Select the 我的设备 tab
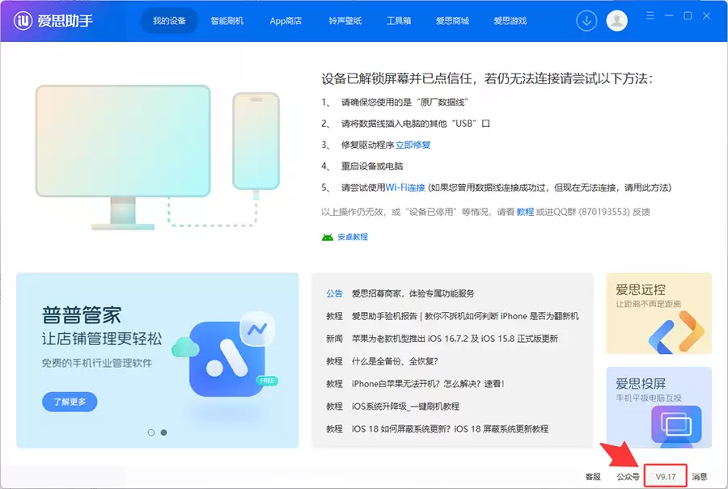Viewport: 728px width, 489px height. 170,21
